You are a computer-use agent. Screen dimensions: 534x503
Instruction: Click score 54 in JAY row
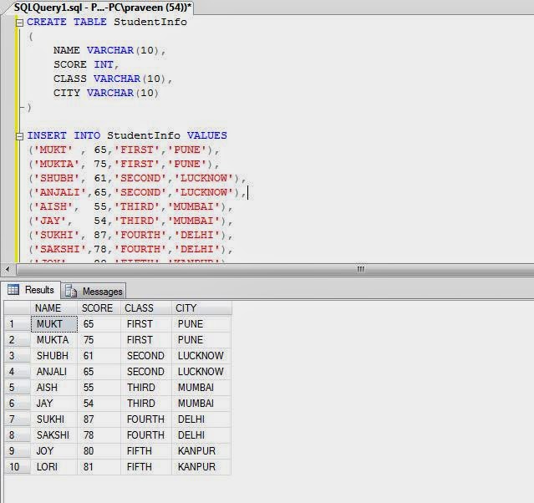99,404
